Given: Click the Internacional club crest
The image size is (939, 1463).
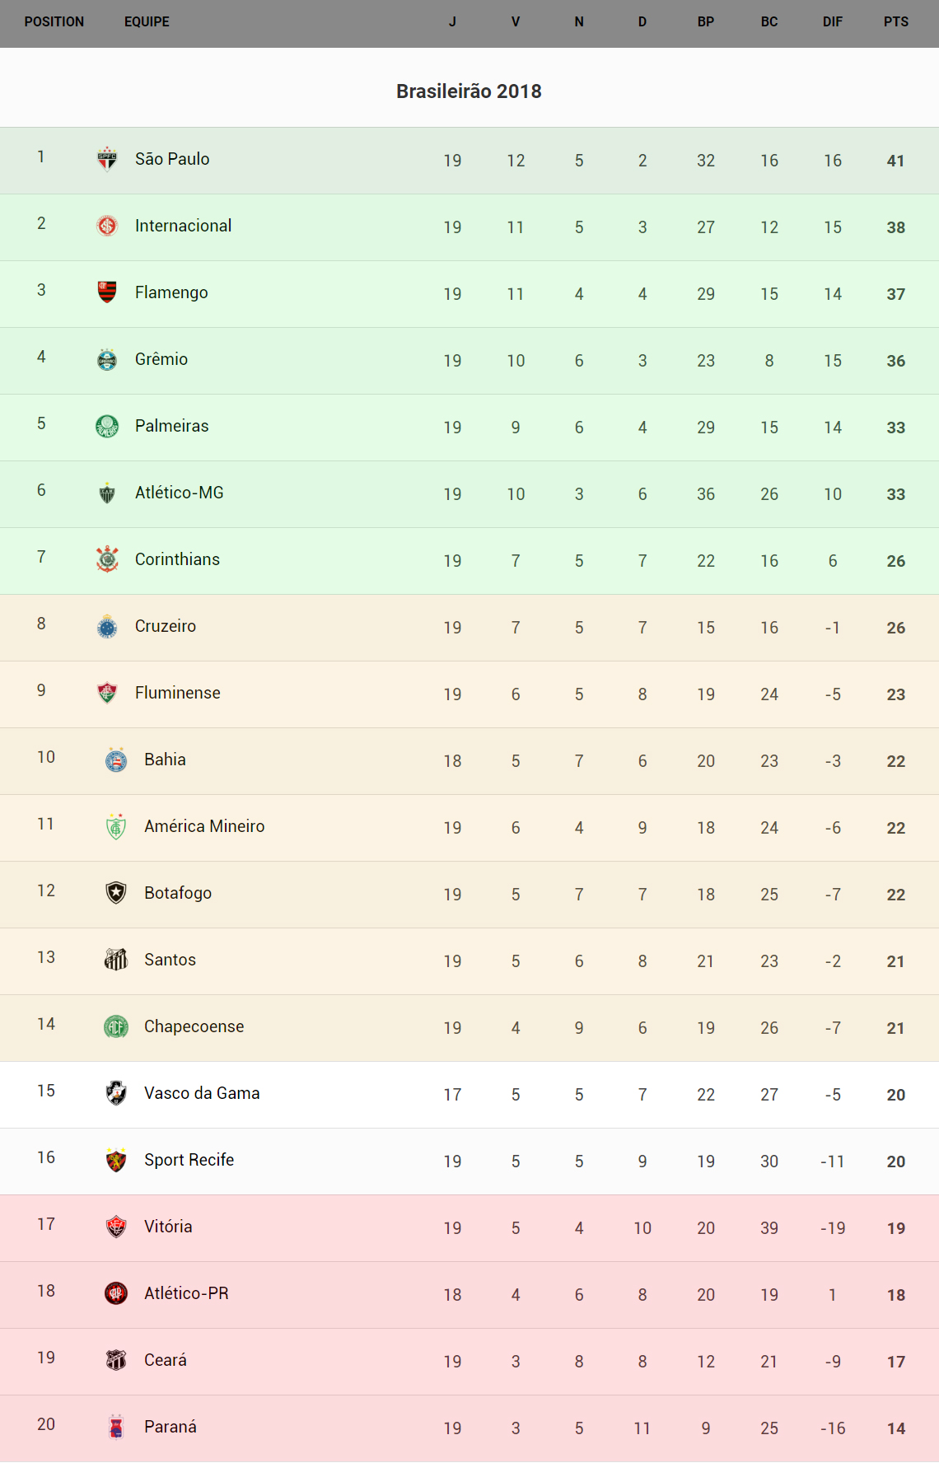Looking at the screenshot, I should point(107,226).
